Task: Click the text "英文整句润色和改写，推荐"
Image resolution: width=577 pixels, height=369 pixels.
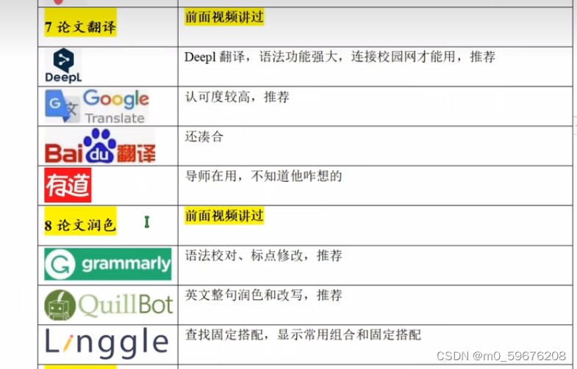Action: tap(263, 295)
